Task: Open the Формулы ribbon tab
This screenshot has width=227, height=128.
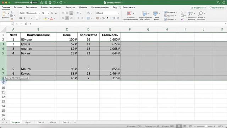Action: 70,7
